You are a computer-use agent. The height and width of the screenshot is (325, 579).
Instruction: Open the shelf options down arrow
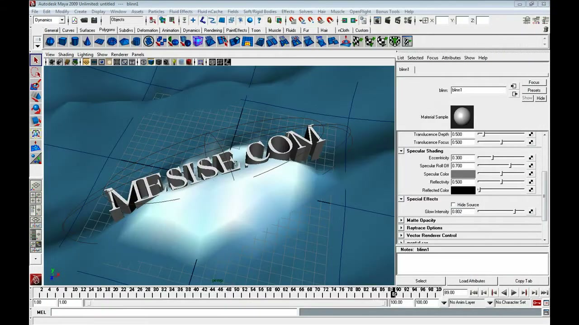(x=37, y=46)
